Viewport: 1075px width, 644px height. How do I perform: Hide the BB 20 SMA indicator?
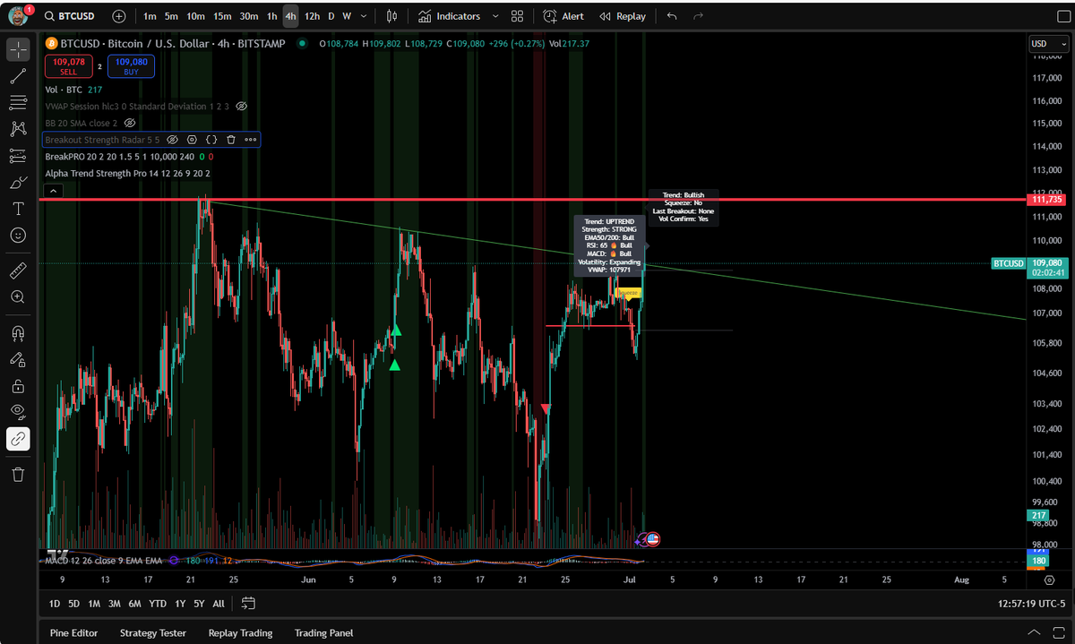pyautogui.click(x=128, y=123)
